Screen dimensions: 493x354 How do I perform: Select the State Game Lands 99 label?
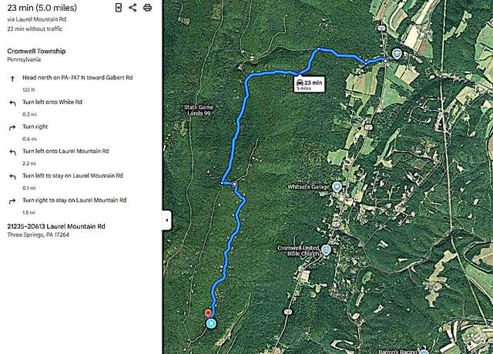[x=203, y=110]
